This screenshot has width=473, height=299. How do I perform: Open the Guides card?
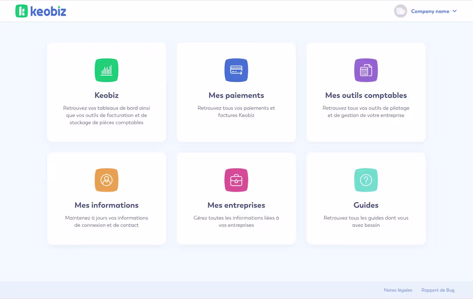pos(366,198)
